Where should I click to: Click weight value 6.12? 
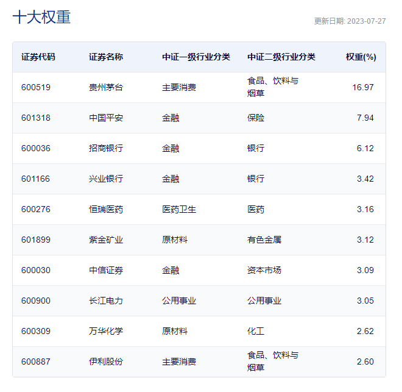365,149
